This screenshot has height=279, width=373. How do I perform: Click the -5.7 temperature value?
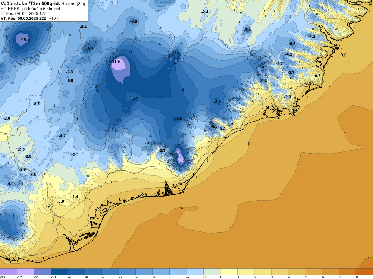click(x=291, y=72)
